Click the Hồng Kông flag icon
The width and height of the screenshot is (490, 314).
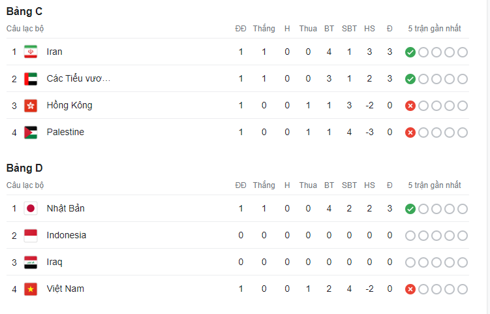(31, 106)
